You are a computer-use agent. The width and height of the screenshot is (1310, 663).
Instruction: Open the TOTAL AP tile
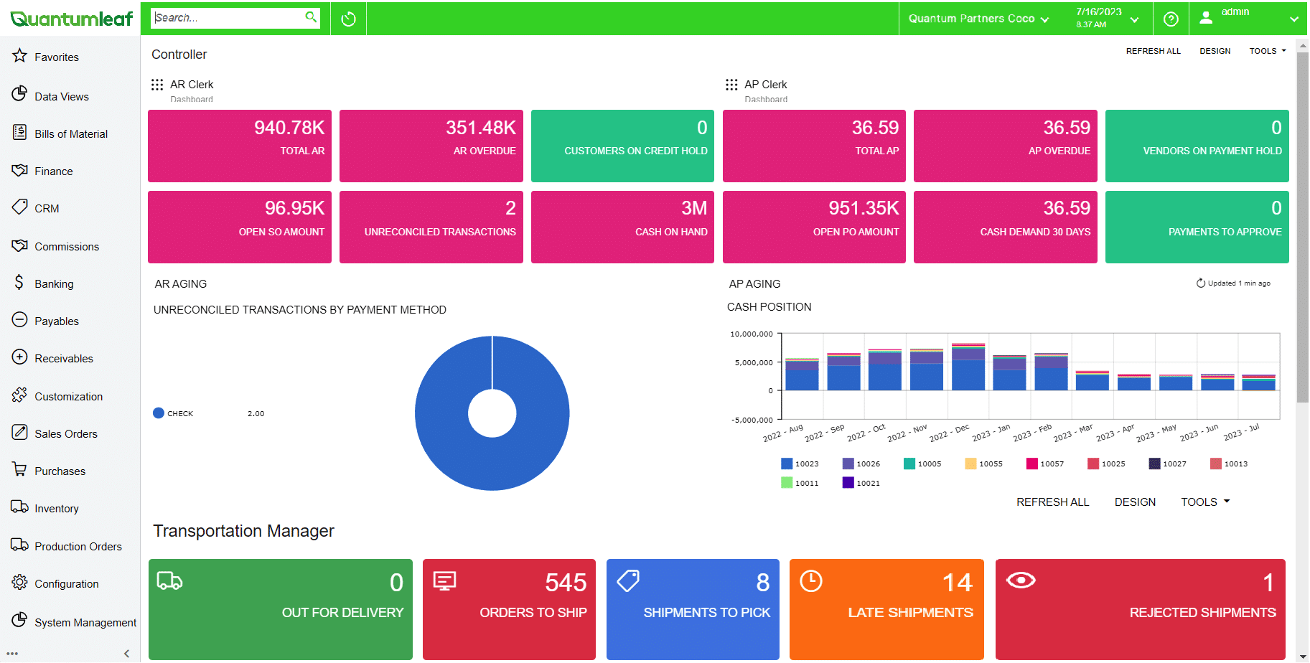814,146
